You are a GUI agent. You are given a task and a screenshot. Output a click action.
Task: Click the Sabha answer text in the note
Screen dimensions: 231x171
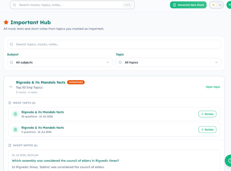tap(58, 167)
